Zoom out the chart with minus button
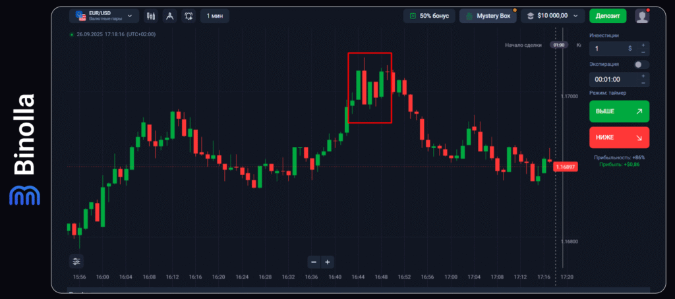 tap(314, 262)
